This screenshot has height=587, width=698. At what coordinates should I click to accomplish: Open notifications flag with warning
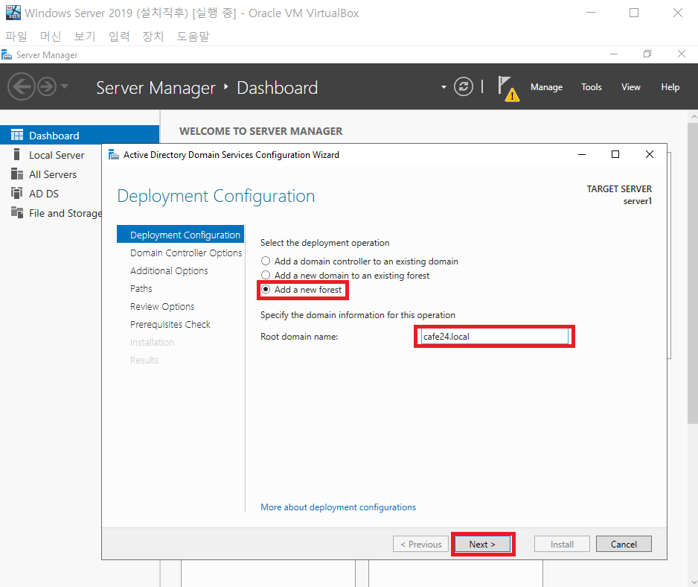[508, 88]
